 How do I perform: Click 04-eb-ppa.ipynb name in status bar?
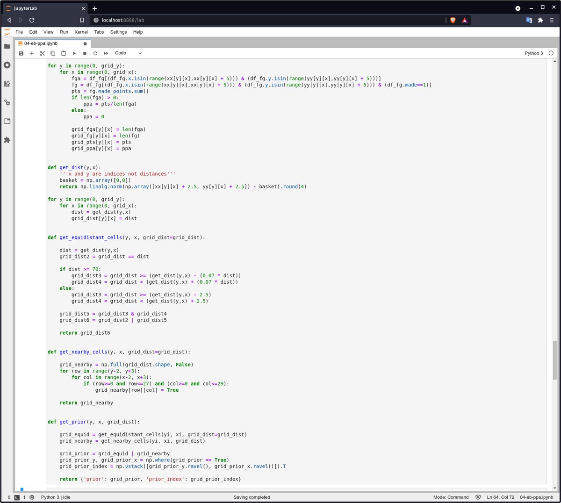click(537, 497)
